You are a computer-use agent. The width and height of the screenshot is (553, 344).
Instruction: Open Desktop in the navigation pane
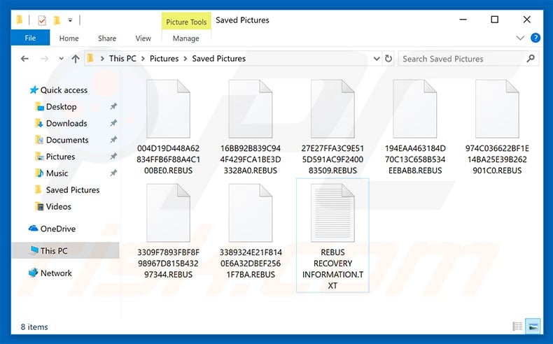pos(56,107)
